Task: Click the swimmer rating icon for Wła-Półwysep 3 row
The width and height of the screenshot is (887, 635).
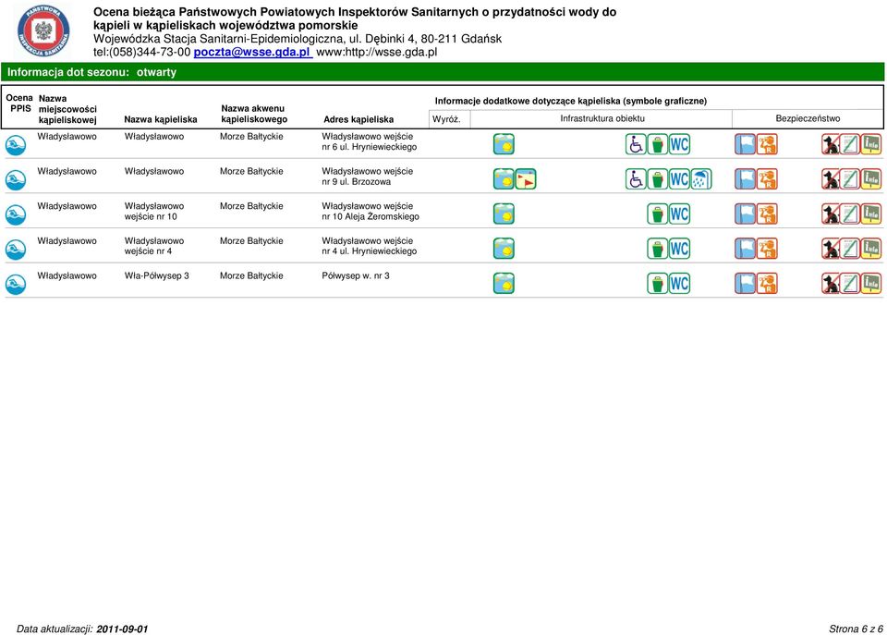Action: (x=16, y=284)
